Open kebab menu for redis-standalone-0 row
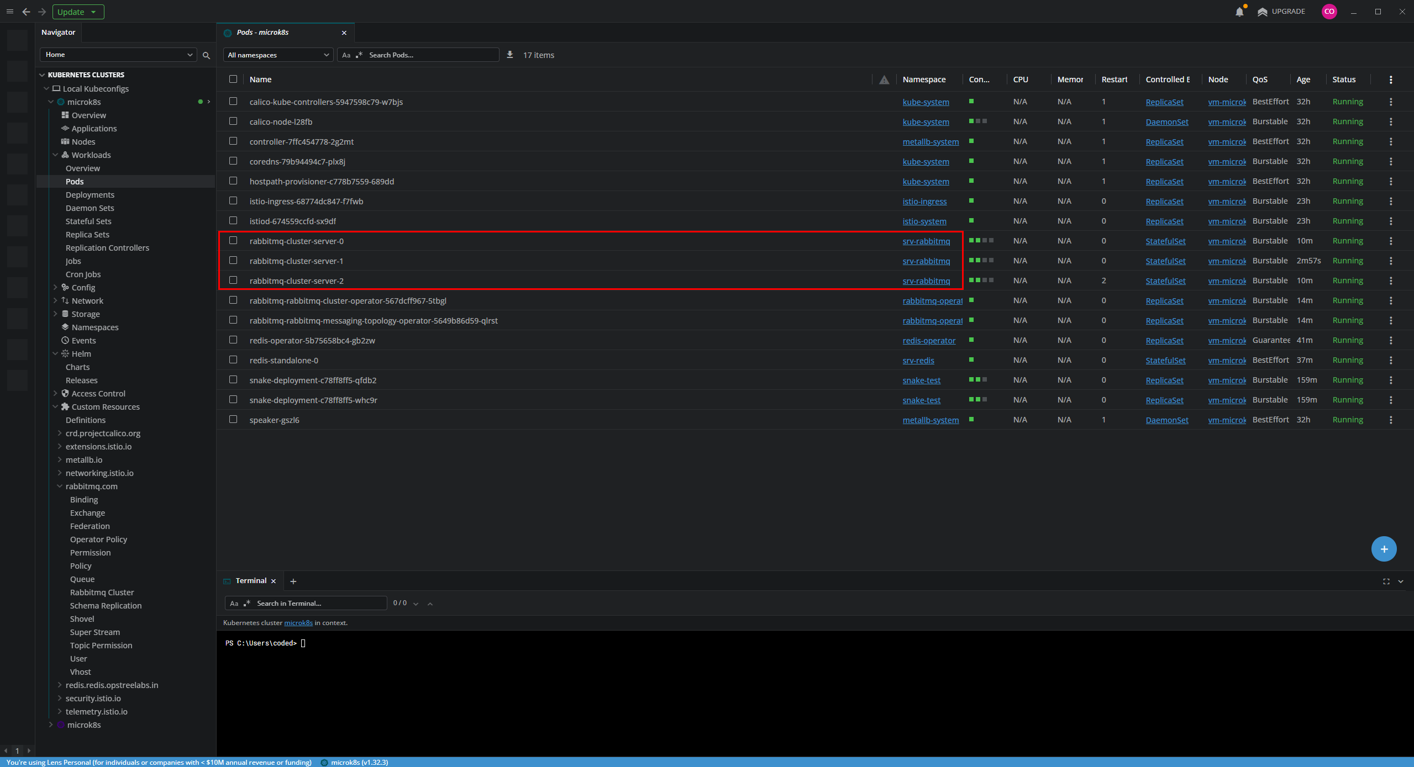Image resolution: width=1414 pixels, height=767 pixels. [x=1391, y=360]
